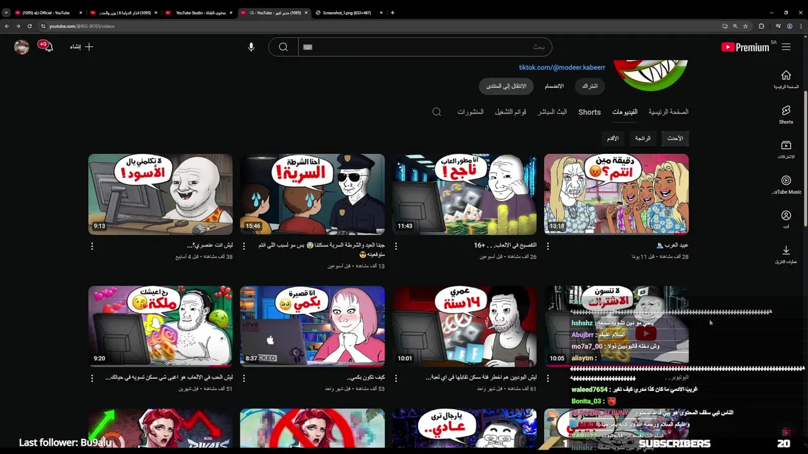Open options menu for ليش البوديين video

click(x=396, y=378)
